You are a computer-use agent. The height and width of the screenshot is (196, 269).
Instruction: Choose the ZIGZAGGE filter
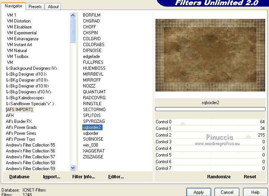pyautogui.click(x=93, y=157)
